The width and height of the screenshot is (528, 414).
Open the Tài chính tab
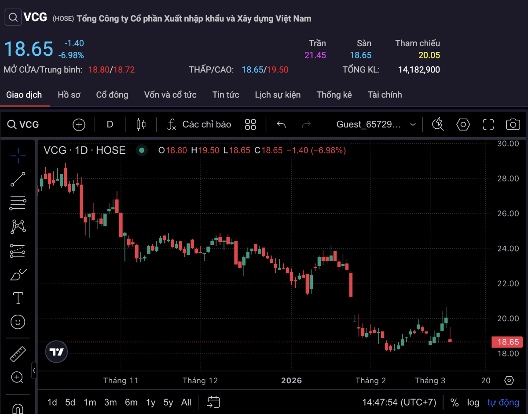point(385,94)
